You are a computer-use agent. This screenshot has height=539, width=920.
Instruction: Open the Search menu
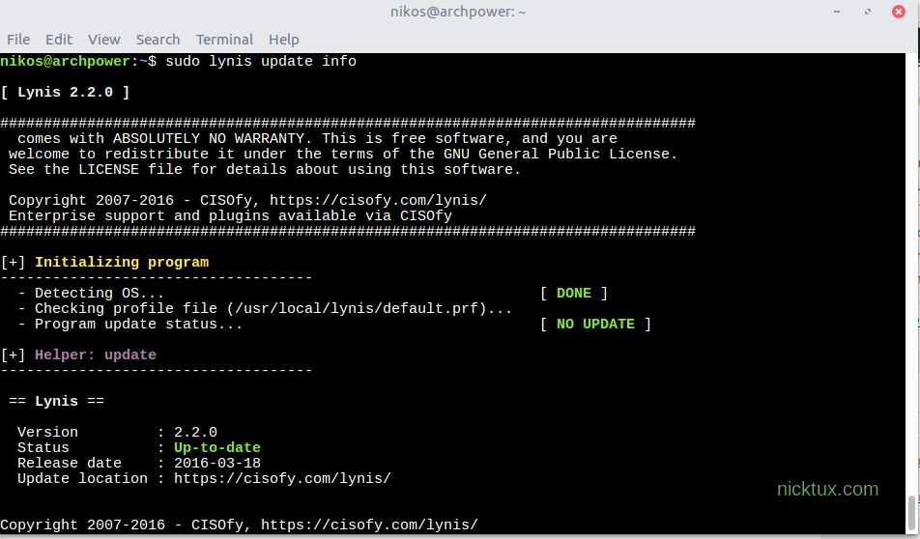point(158,40)
